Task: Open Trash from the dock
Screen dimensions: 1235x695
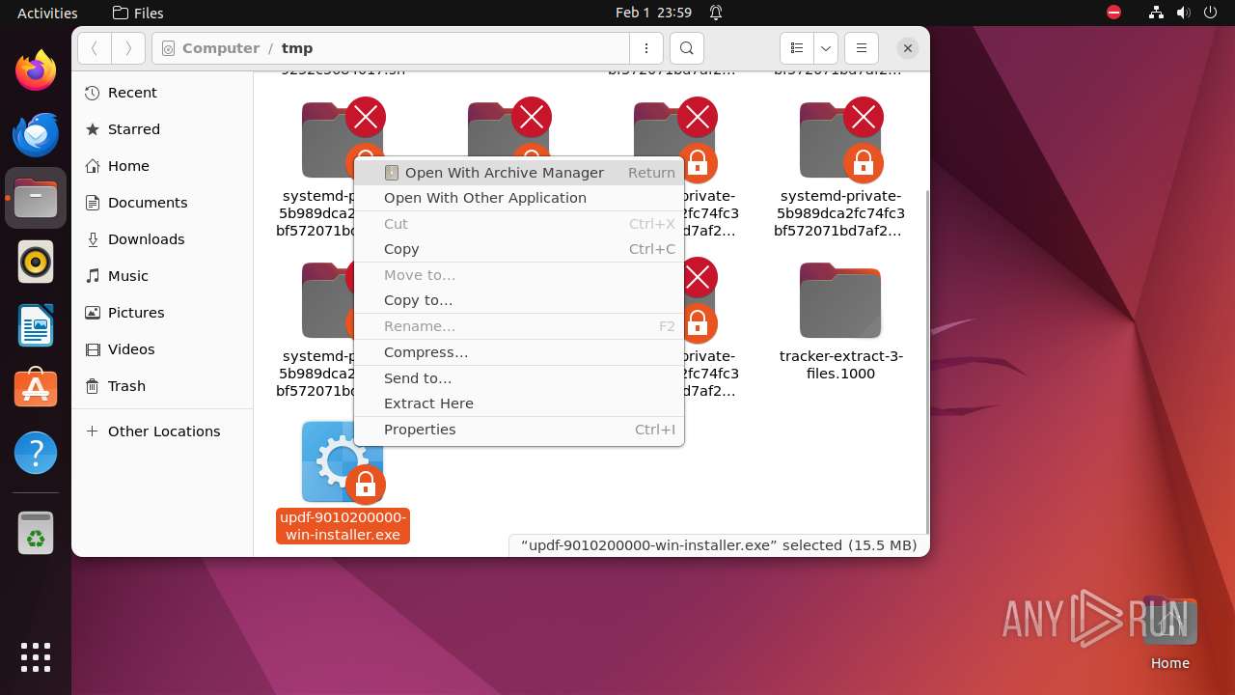Action: click(x=36, y=533)
